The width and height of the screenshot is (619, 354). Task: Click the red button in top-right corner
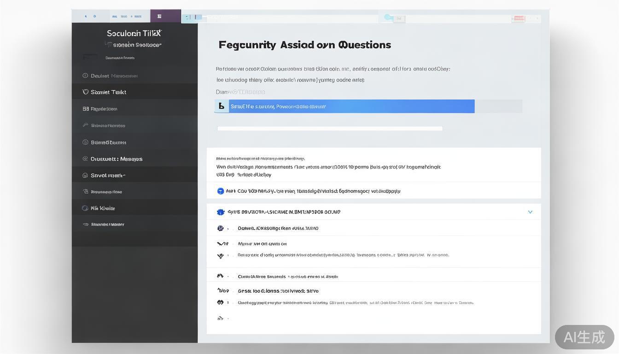click(518, 18)
